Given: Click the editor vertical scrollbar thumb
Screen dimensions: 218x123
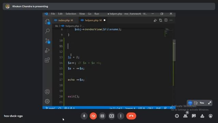Looking at the screenshot, I should pos(174,50).
